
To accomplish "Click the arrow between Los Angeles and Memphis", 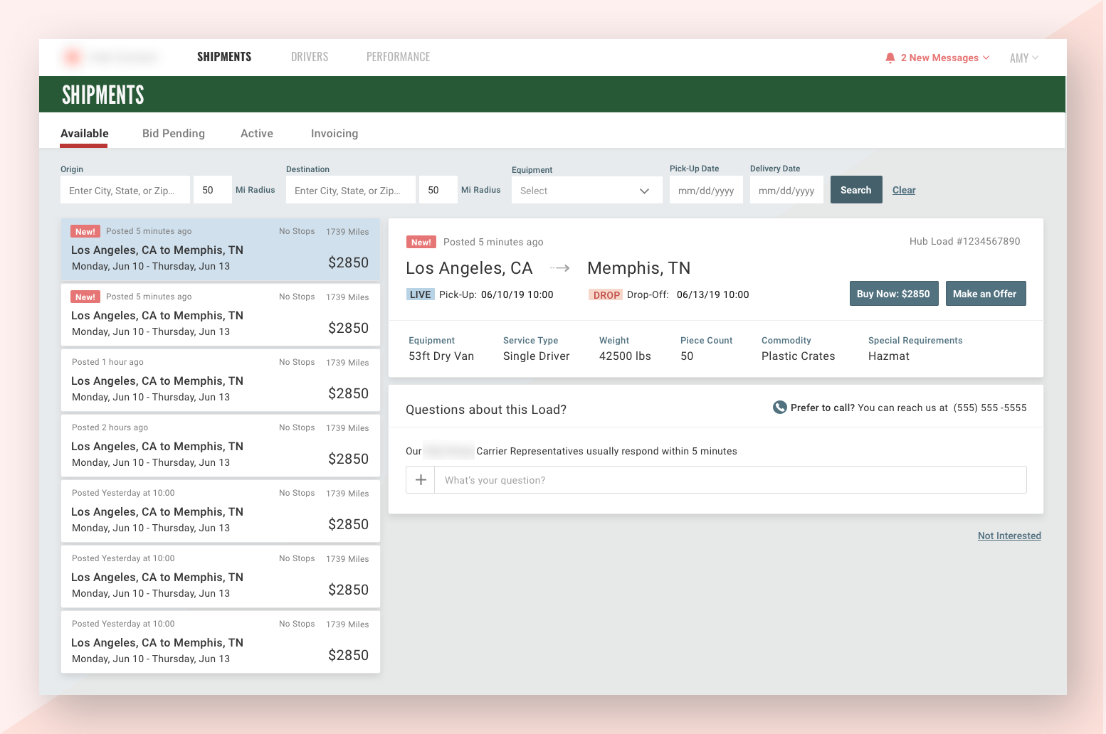I will [560, 268].
